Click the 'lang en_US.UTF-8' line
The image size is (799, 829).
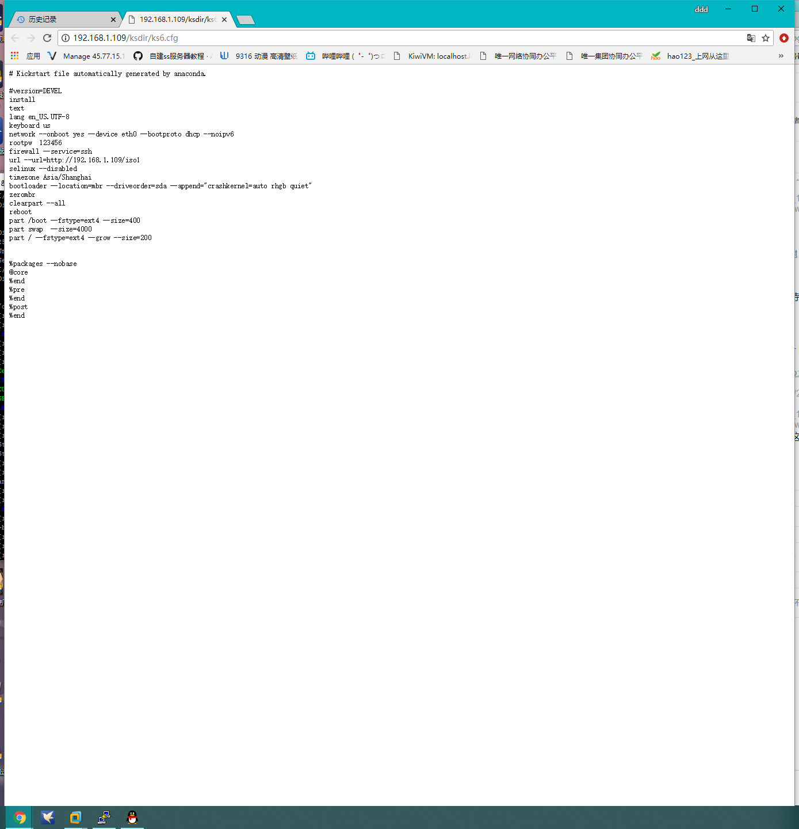(39, 117)
